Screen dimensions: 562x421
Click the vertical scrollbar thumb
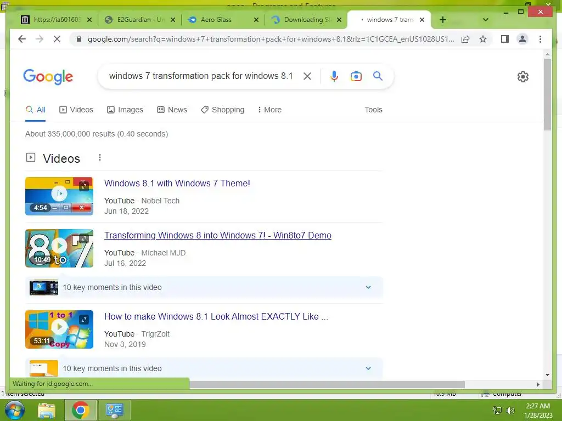click(547, 94)
